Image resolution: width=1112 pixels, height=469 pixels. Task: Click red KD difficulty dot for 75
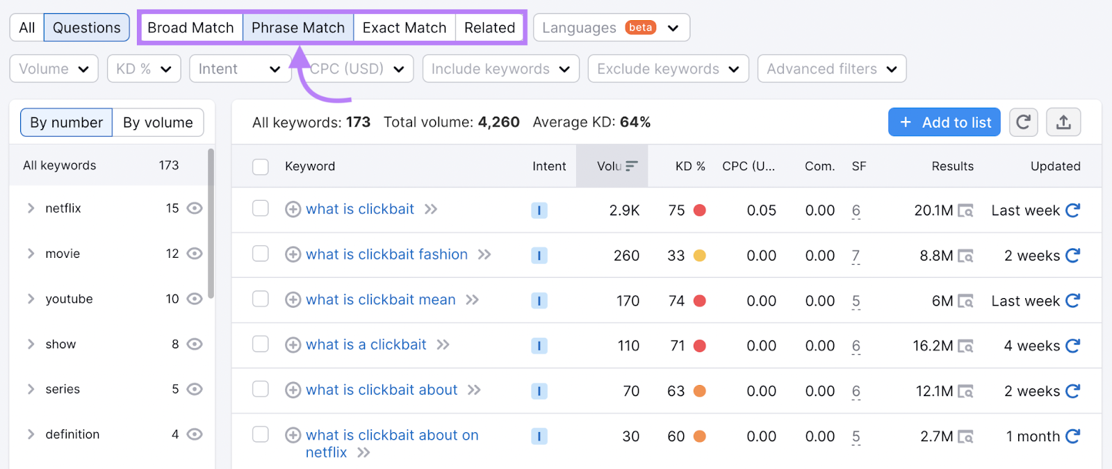[700, 210]
